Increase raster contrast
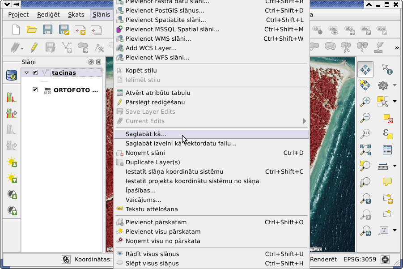Screen dimensions: 403x269 (12, 194)
